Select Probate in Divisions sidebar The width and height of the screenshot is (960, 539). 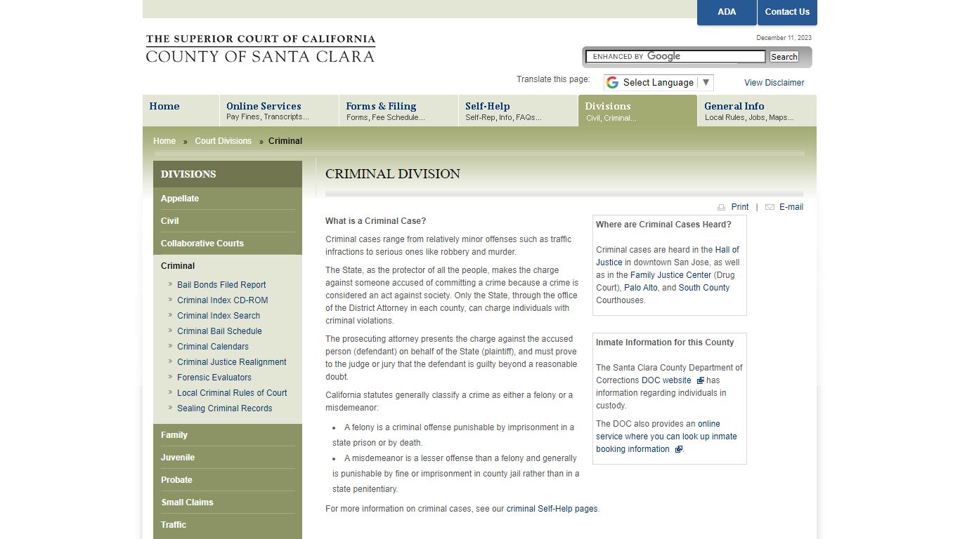pyautogui.click(x=228, y=480)
